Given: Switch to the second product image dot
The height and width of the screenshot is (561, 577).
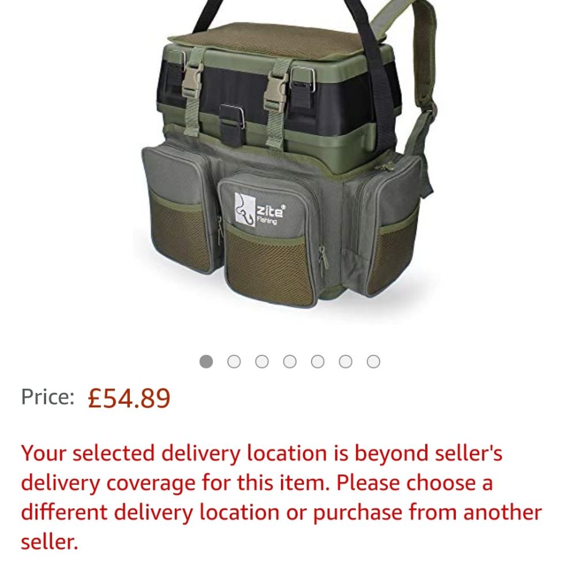Looking at the screenshot, I should pos(234,361).
